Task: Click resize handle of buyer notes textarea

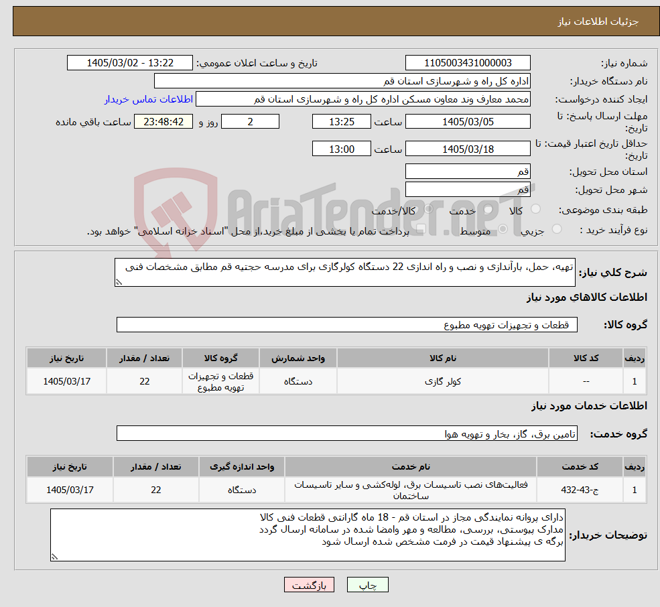Action: tap(54, 557)
